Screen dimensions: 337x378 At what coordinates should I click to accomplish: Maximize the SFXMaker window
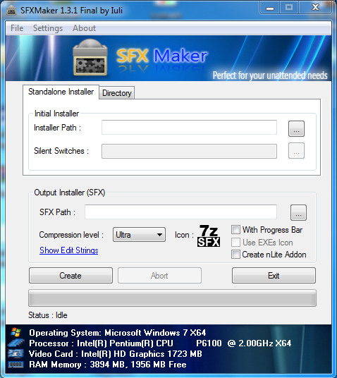(289, 8)
